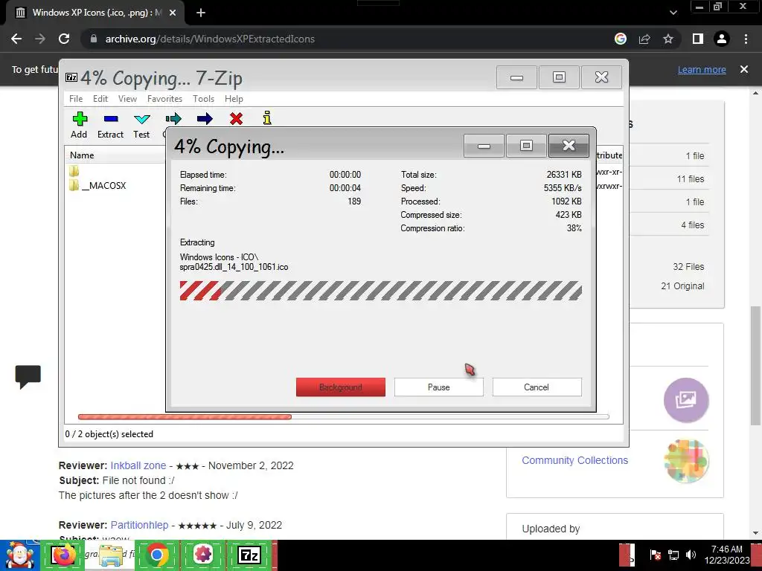
Task: Maximize the copying progress dialog
Action: 526,146
